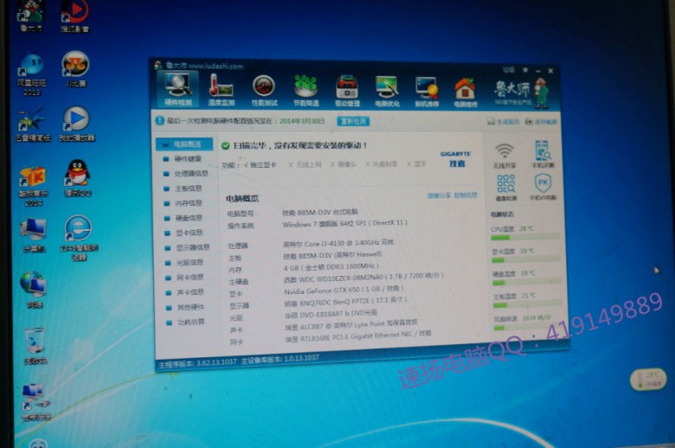Open the 性能测试 performance test gauge icon
Viewport: 675px width, 448px height.
263,90
